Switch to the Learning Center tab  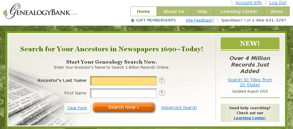(239, 11)
